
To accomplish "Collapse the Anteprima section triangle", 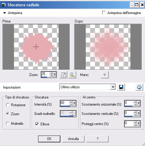I will [4, 13].
